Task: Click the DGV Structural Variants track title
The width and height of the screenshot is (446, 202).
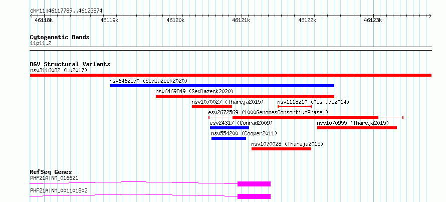Action: click(x=70, y=64)
